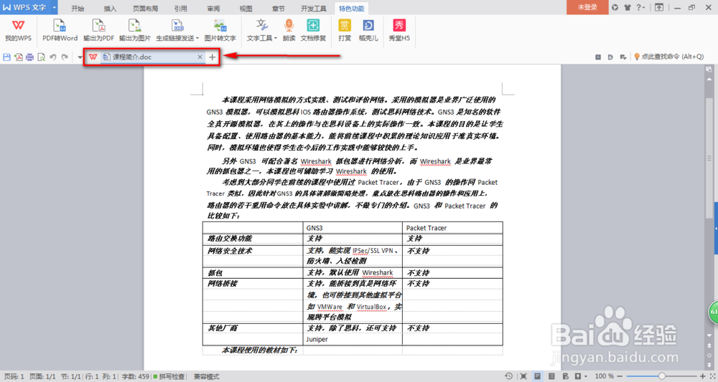Click the scroll down arrow of vertical scrollbar

[x=709, y=336]
